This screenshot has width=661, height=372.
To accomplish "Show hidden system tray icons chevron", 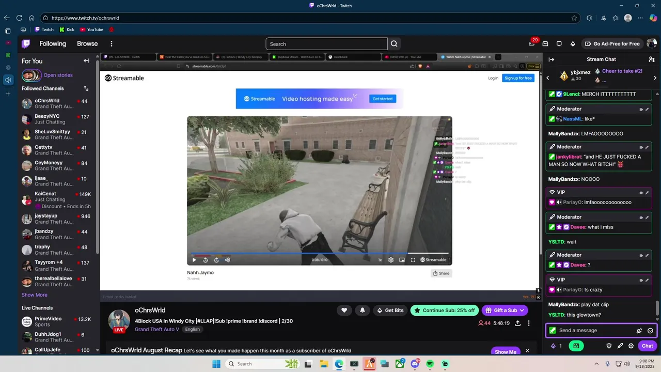I will tap(596, 364).
